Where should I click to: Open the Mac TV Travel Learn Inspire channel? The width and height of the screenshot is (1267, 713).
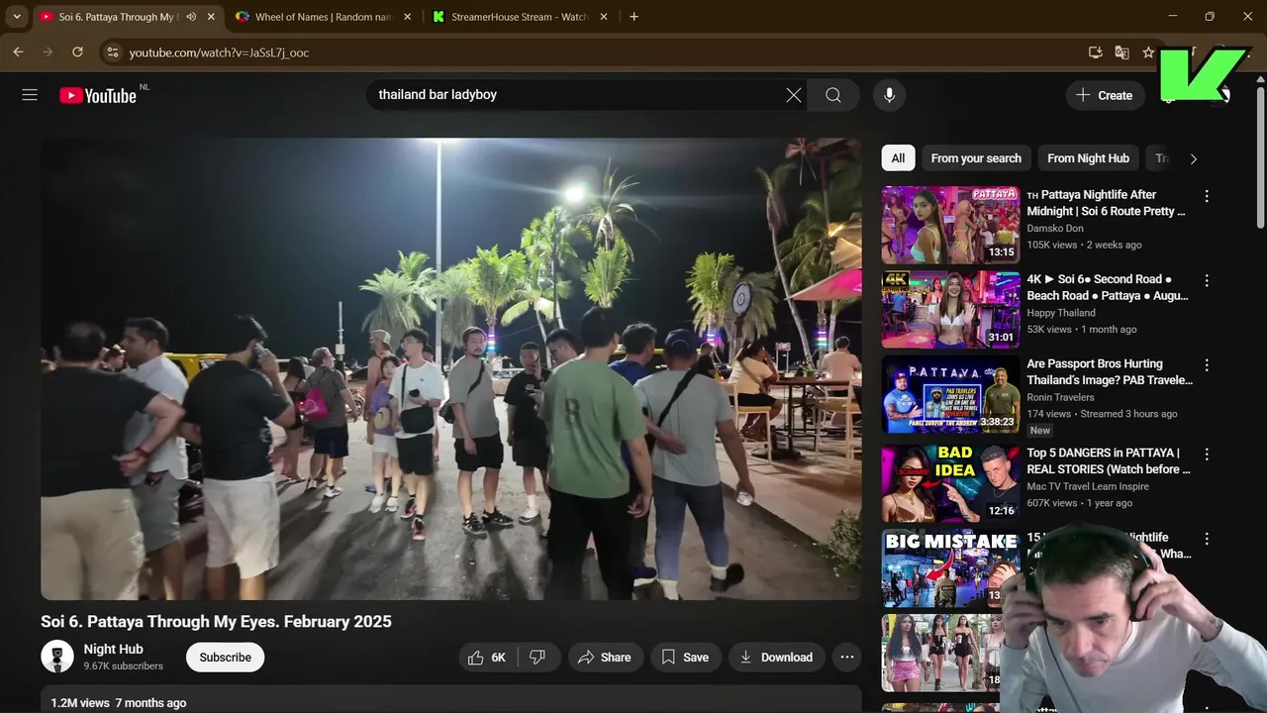(1088, 486)
